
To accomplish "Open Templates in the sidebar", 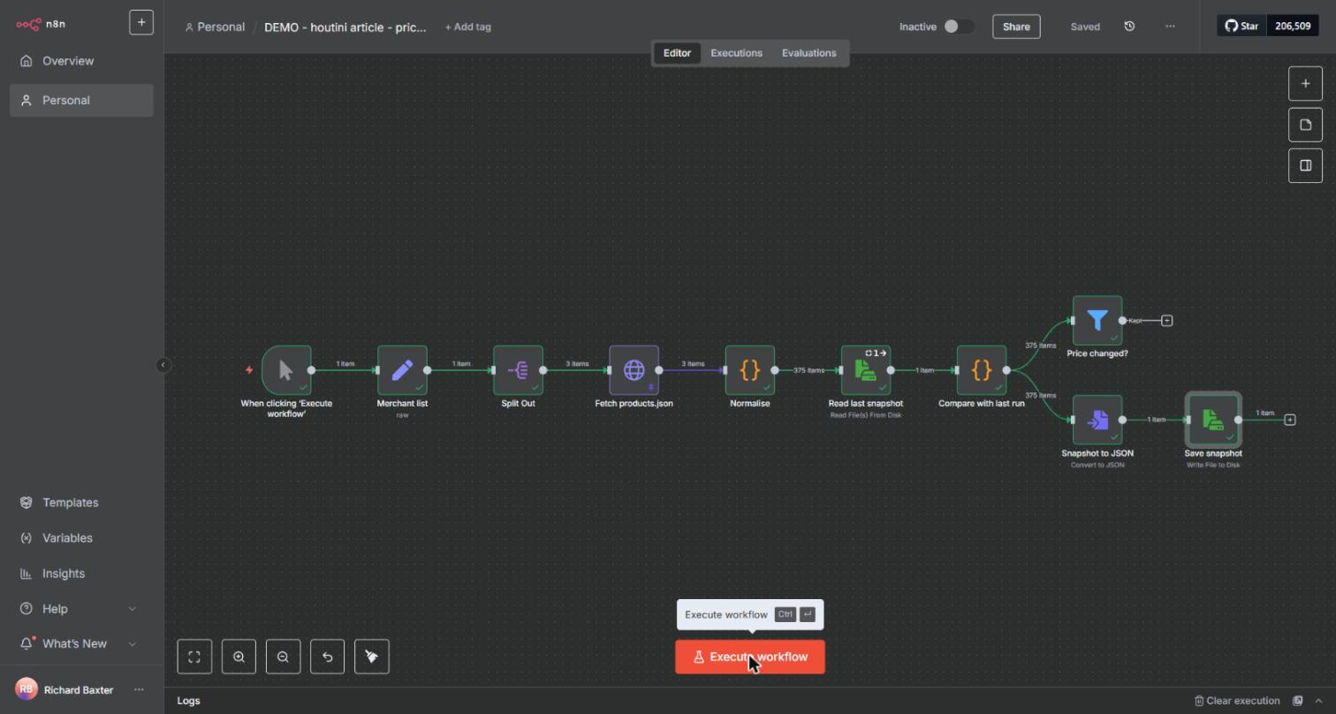I will 81,503.
